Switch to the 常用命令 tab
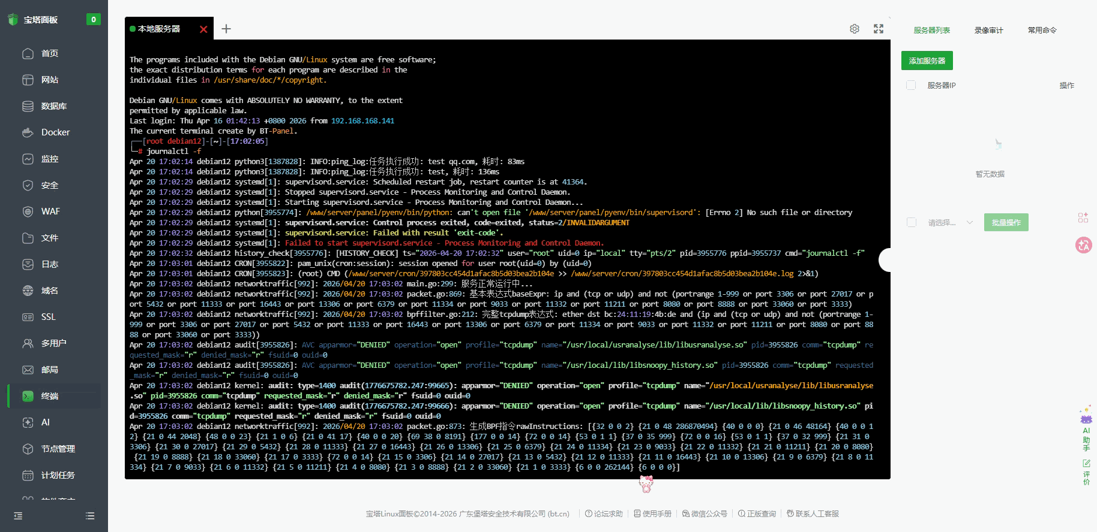The height and width of the screenshot is (532, 1097). pos(1042,30)
